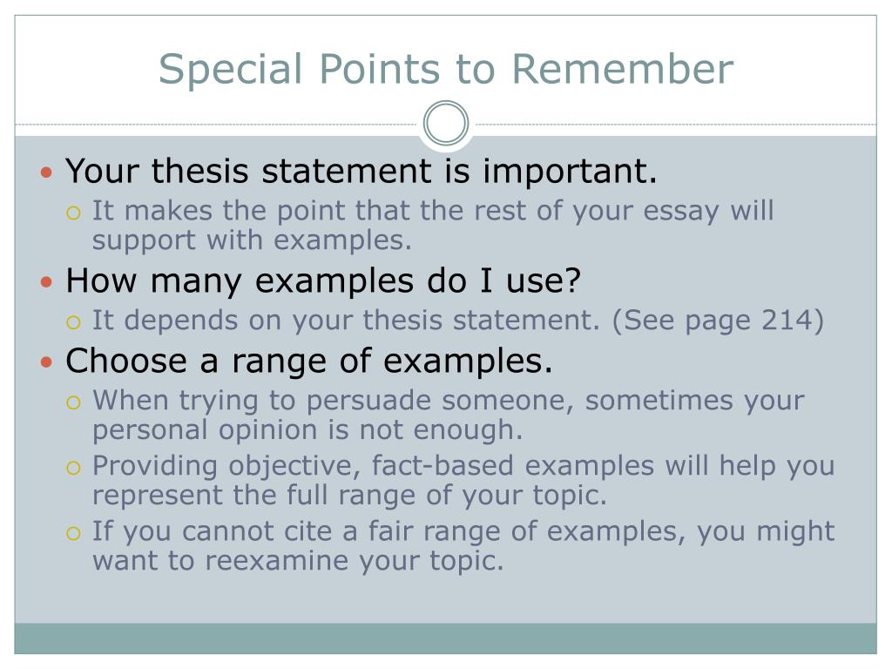This screenshot has width=892, height=669.
Task: Click the heading Your thesis statement is important
Action: click(x=362, y=171)
